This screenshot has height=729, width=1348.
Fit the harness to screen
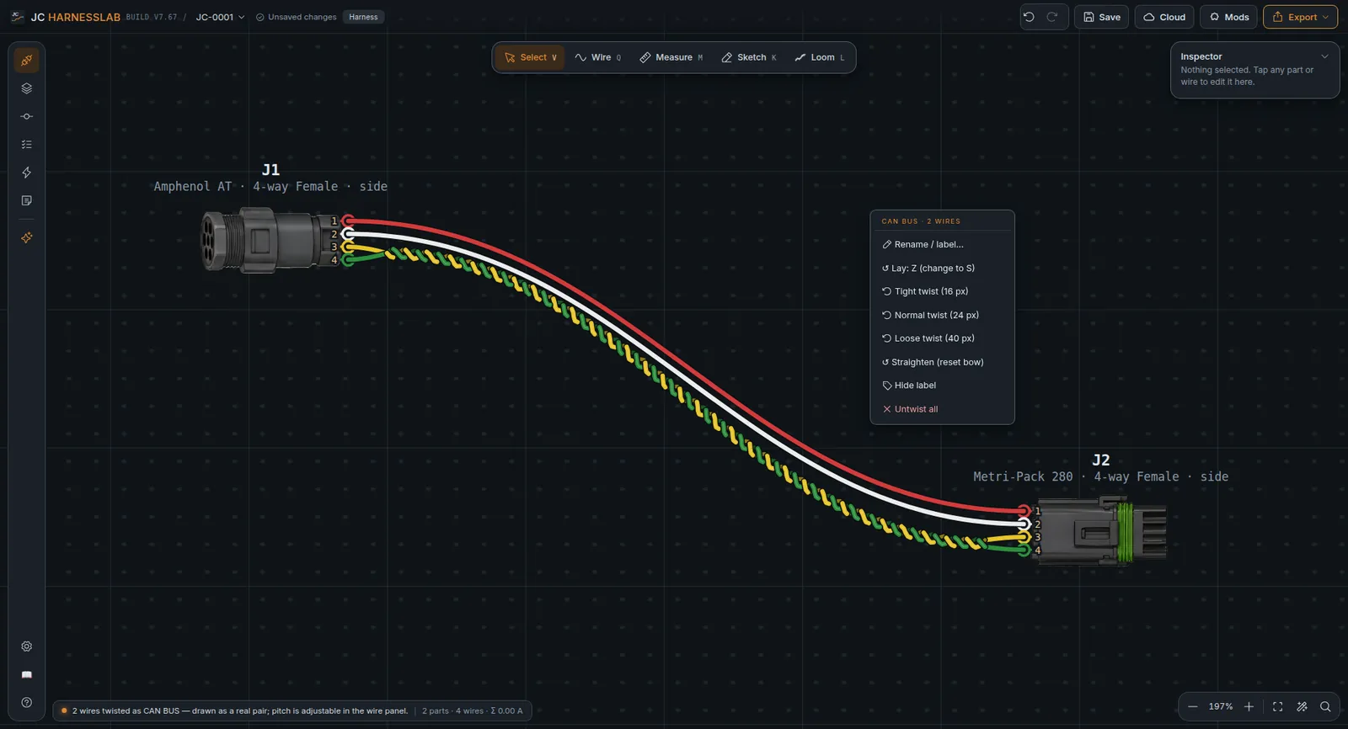[x=1278, y=707]
